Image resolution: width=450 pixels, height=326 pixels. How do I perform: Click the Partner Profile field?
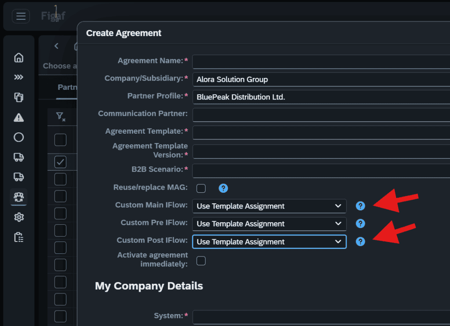click(321, 97)
